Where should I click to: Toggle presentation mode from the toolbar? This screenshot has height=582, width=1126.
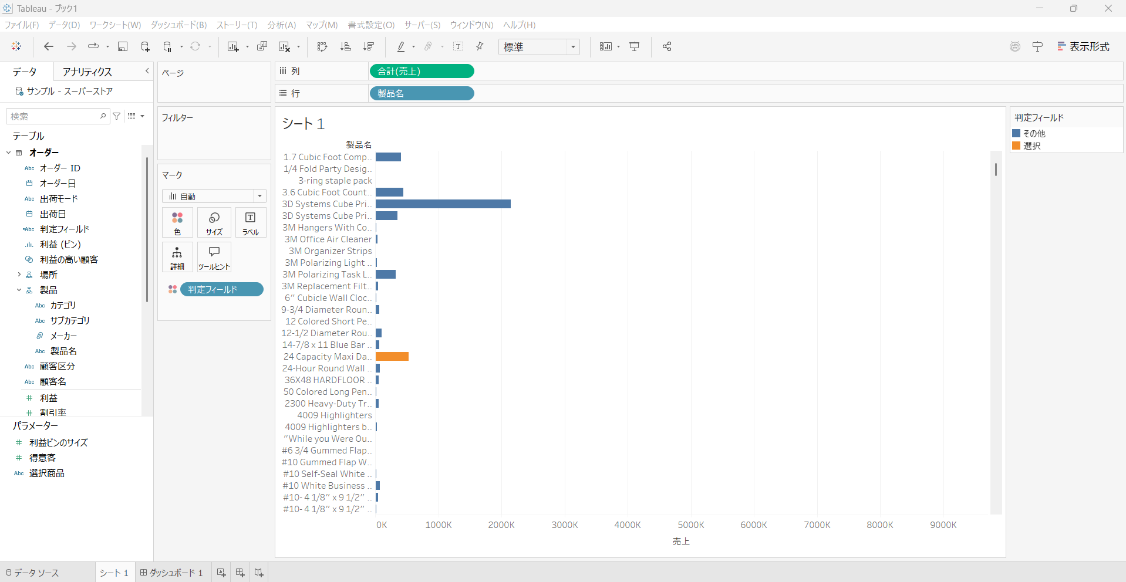pyautogui.click(x=635, y=47)
